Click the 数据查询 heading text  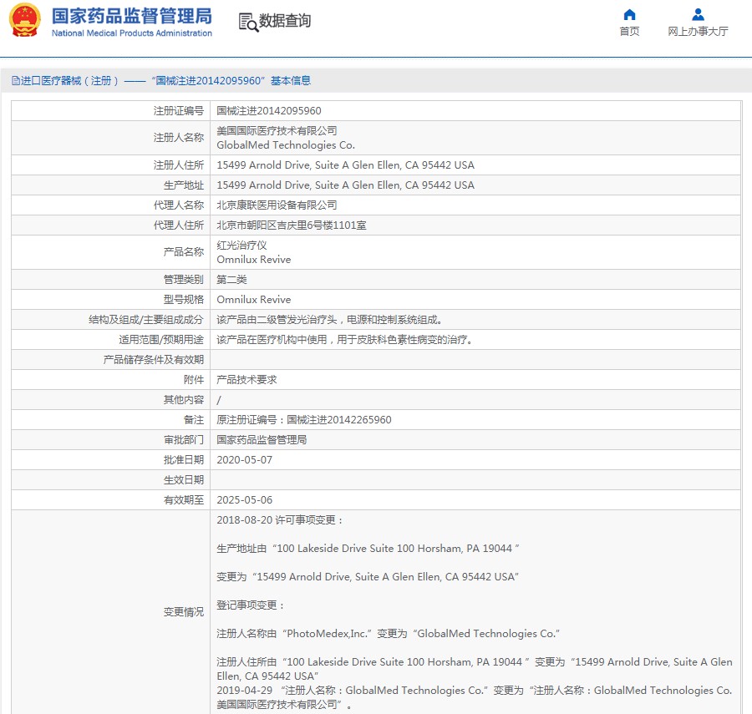285,21
